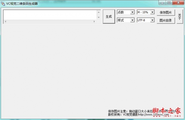Open the 样式 style dropdown
The image size is (185, 120).
[126, 20]
